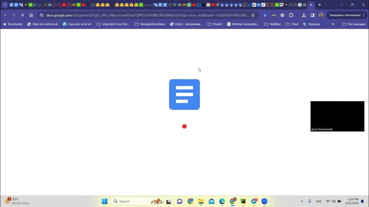The height and width of the screenshot is (207, 369).
Task: Toggle the Chrome side panel
Action: tap(312, 15)
